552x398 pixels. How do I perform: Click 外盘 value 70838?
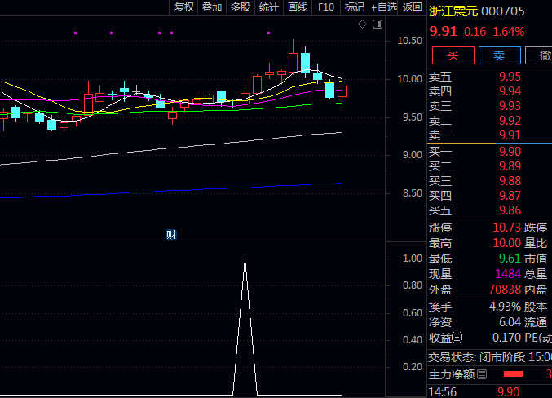(x=505, y=290)
